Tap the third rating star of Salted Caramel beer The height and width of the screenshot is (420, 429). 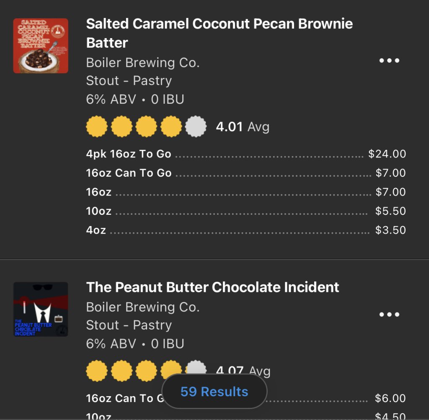[146, 126]
